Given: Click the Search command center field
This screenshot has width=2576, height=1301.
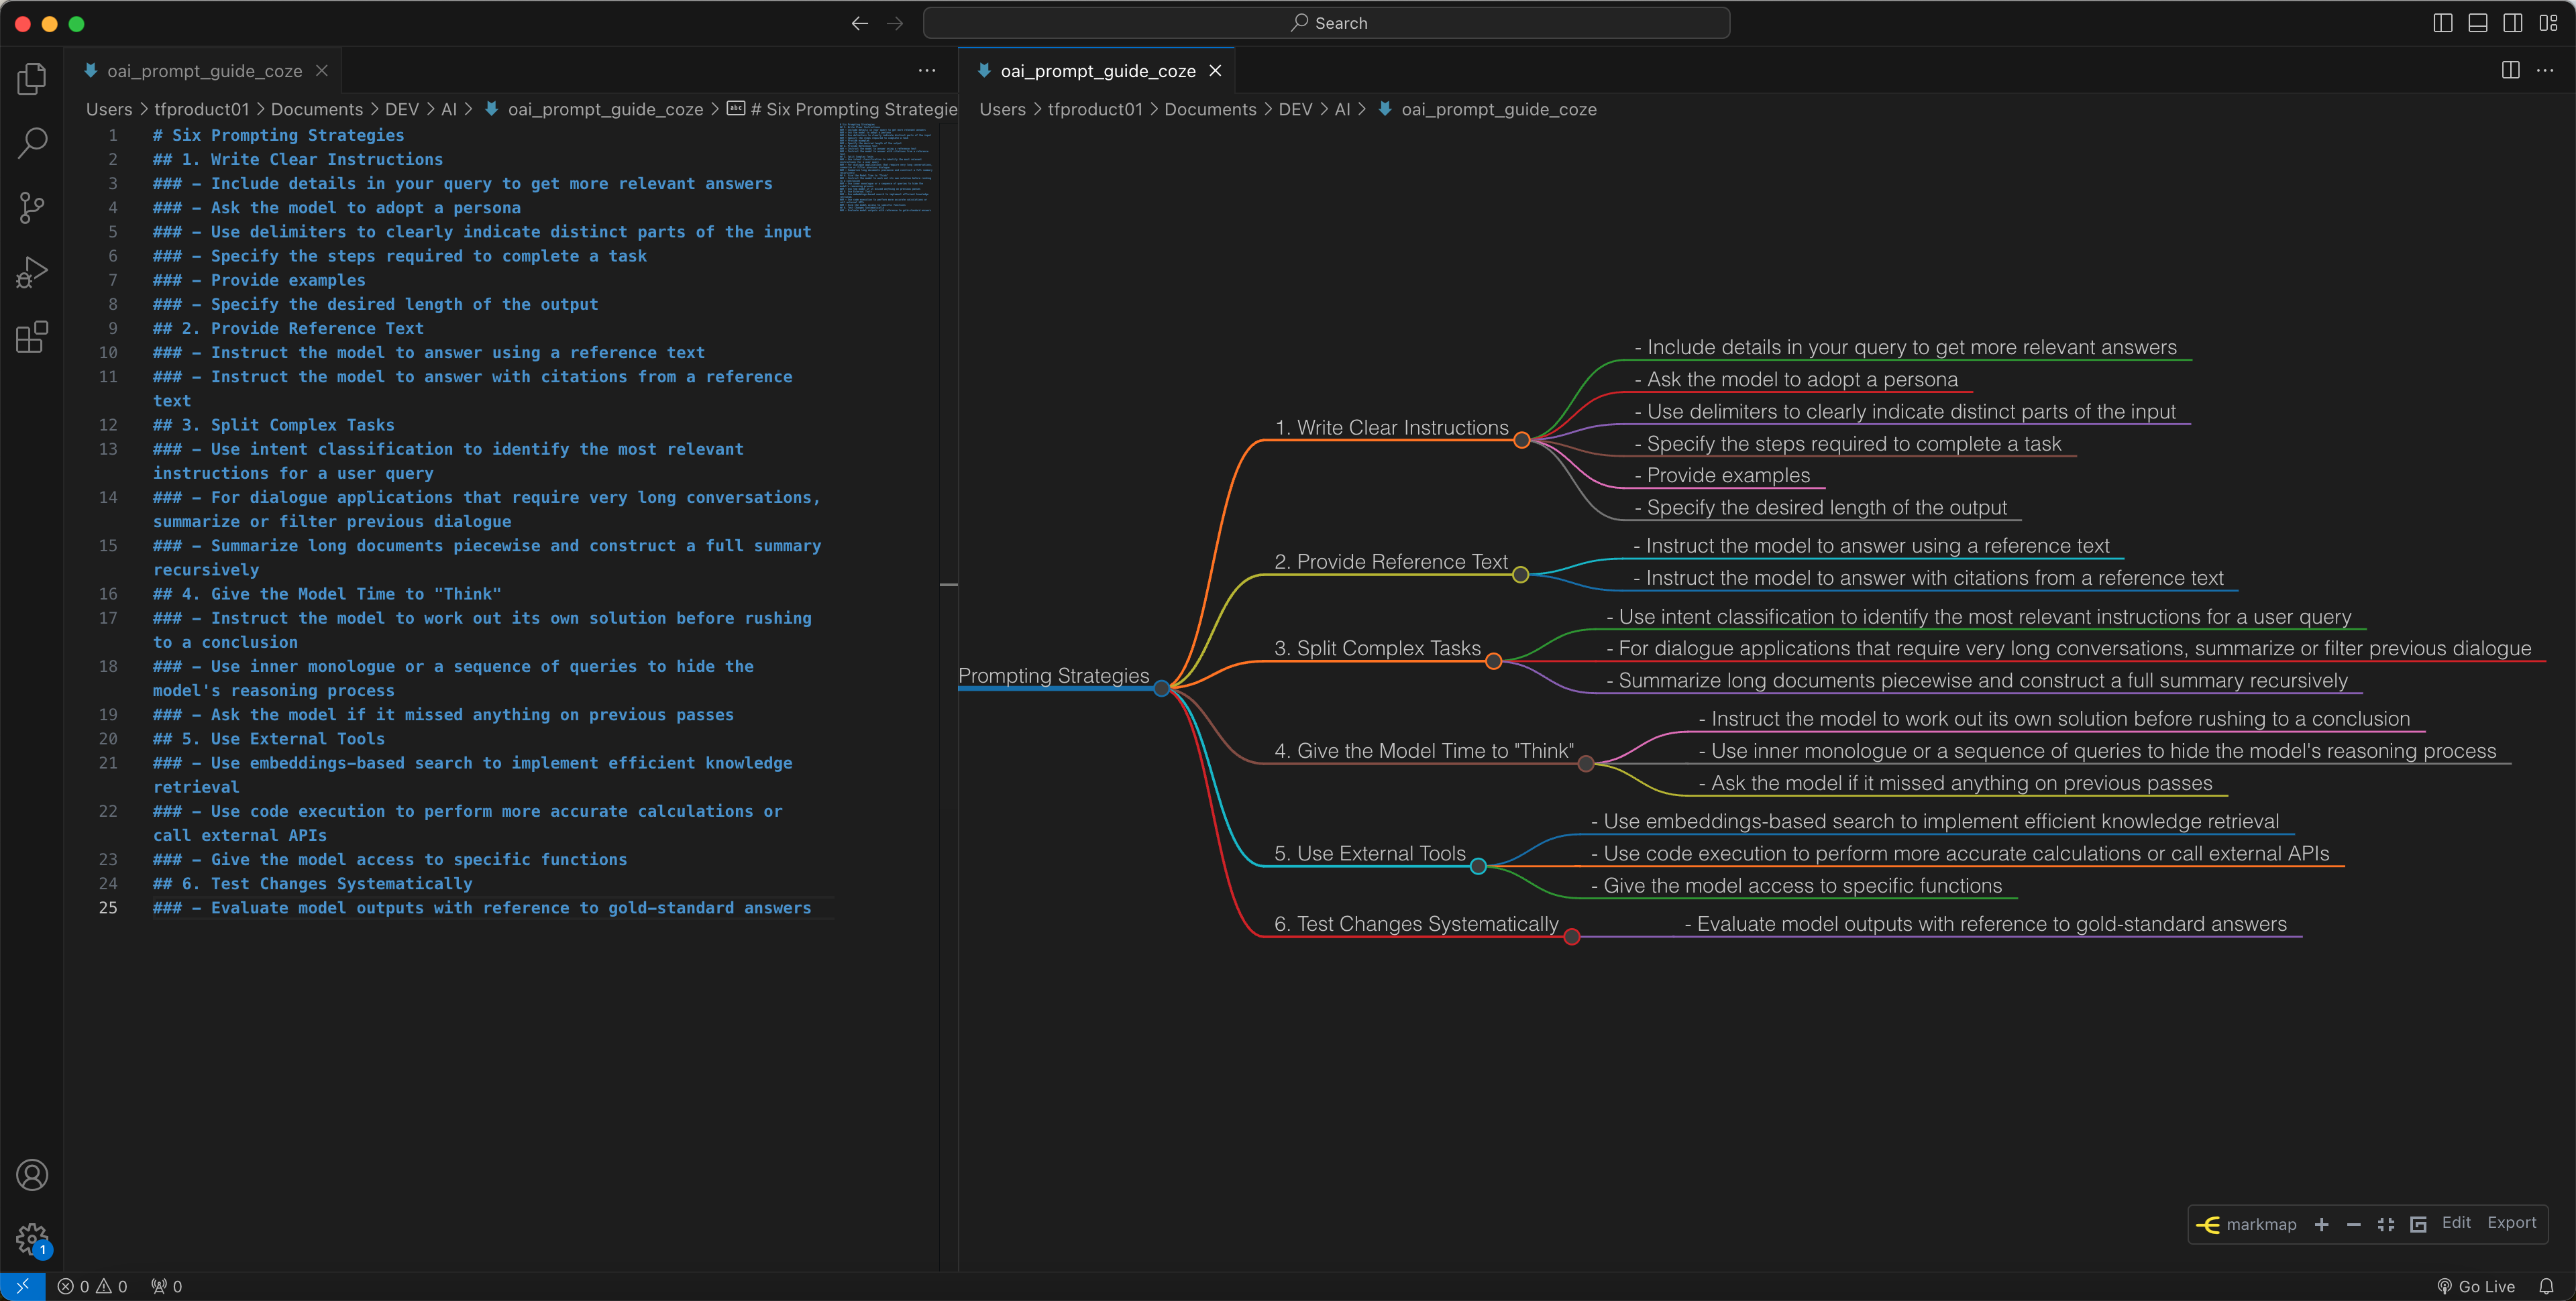Looking at the screenshot, I should point(1326,23).
